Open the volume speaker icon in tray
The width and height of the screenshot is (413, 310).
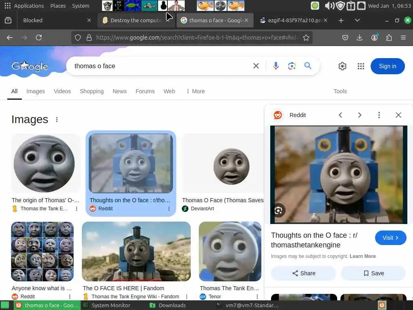pos(329,6)
